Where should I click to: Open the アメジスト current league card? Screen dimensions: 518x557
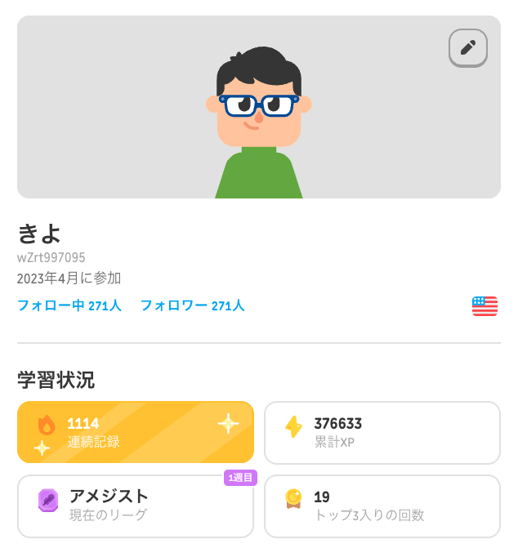click(x=136, y=506)
